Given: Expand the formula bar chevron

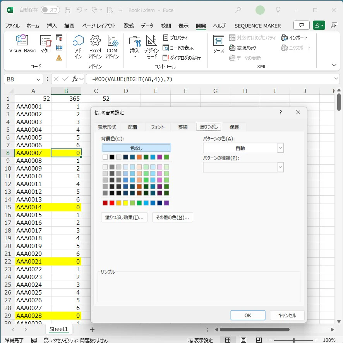Looking at the screenshot, I should pos(336,79).
